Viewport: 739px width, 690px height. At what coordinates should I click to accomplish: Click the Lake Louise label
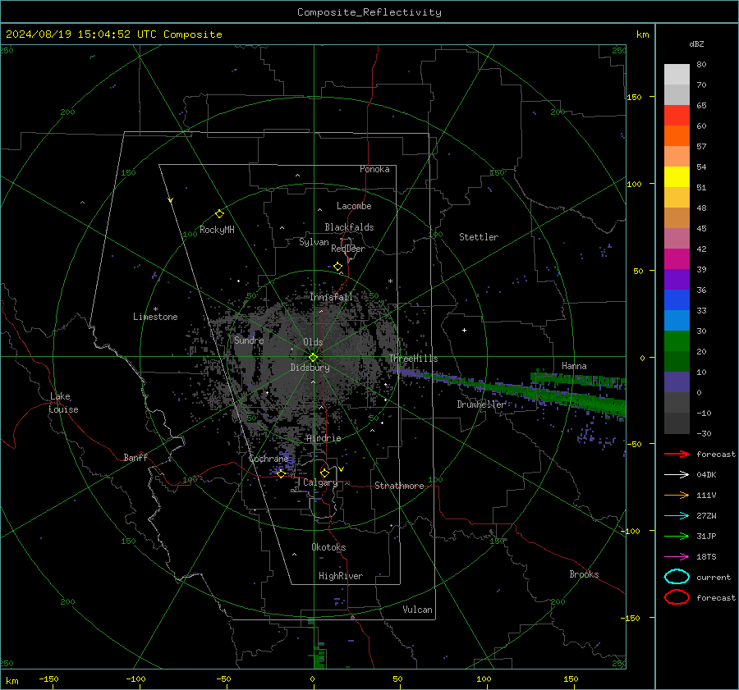[x=63, y=403]
